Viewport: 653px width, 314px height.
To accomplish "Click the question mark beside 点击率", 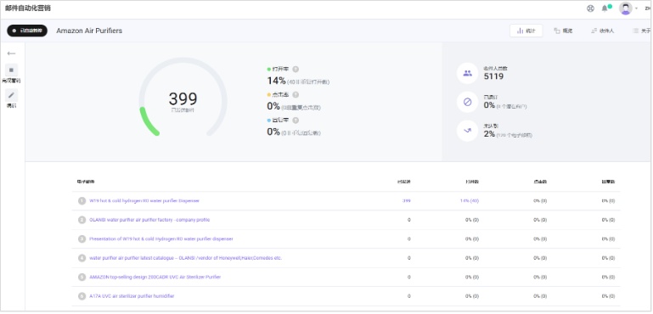I will click(296, 95).
